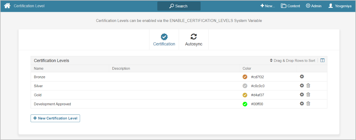The image size is (356, 140).
Task: Delete the Development Approved level
Action: 308,104
